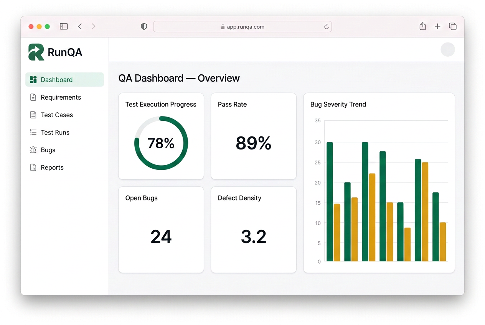Toggle the Safari sidebar icon
The width and height of the screenshot is (485, 325).
64,26
